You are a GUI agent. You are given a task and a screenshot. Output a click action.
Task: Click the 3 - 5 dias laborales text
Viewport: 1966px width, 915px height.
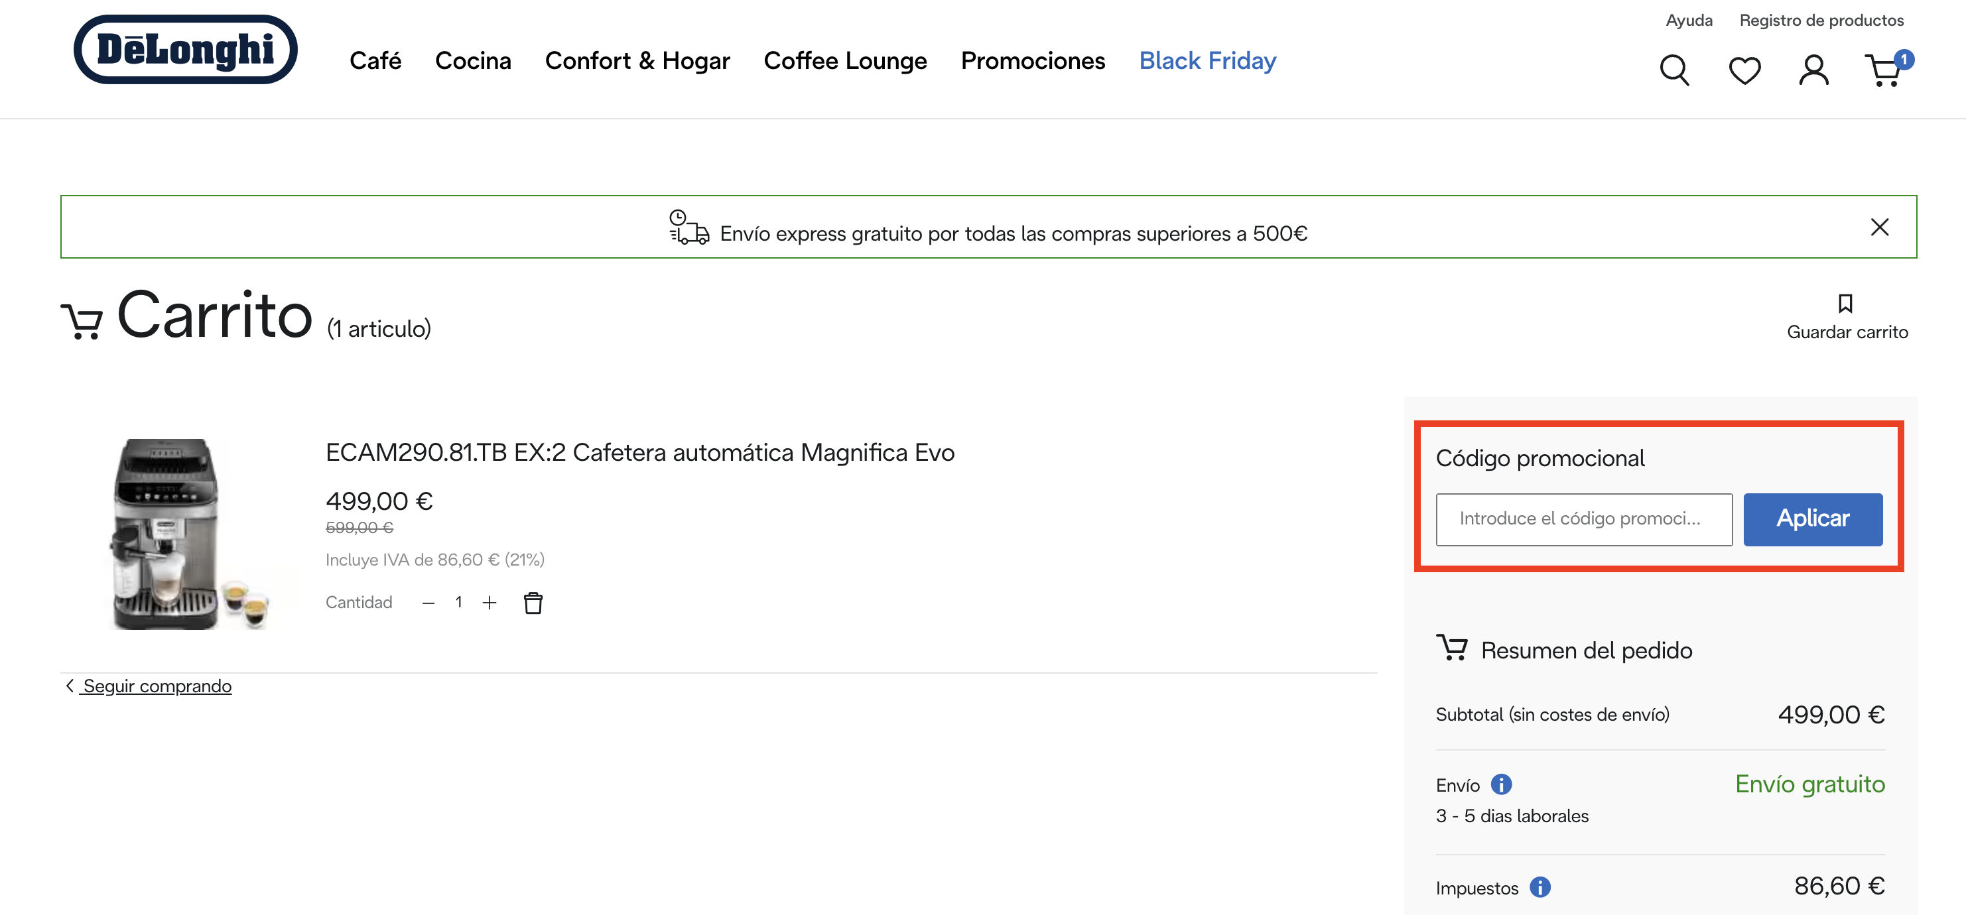pos(1512,816)
